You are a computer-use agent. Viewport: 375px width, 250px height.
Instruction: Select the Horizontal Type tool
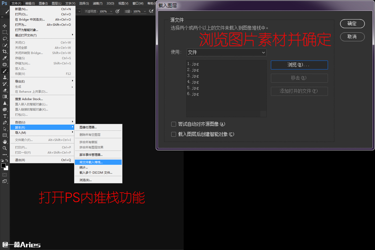pyautogui.click(x=4, y=116)
